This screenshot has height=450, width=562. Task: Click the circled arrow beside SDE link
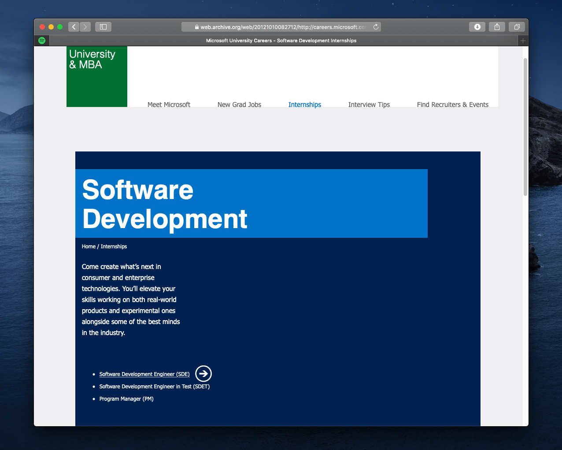pos(203,374)
